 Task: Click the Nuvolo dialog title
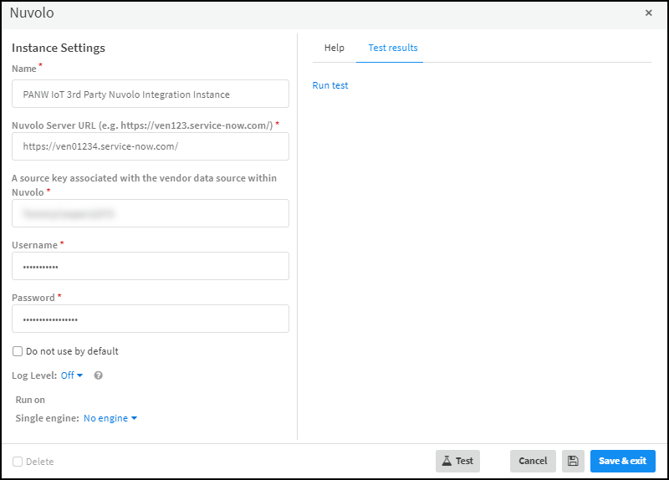[x=32, y=13]
